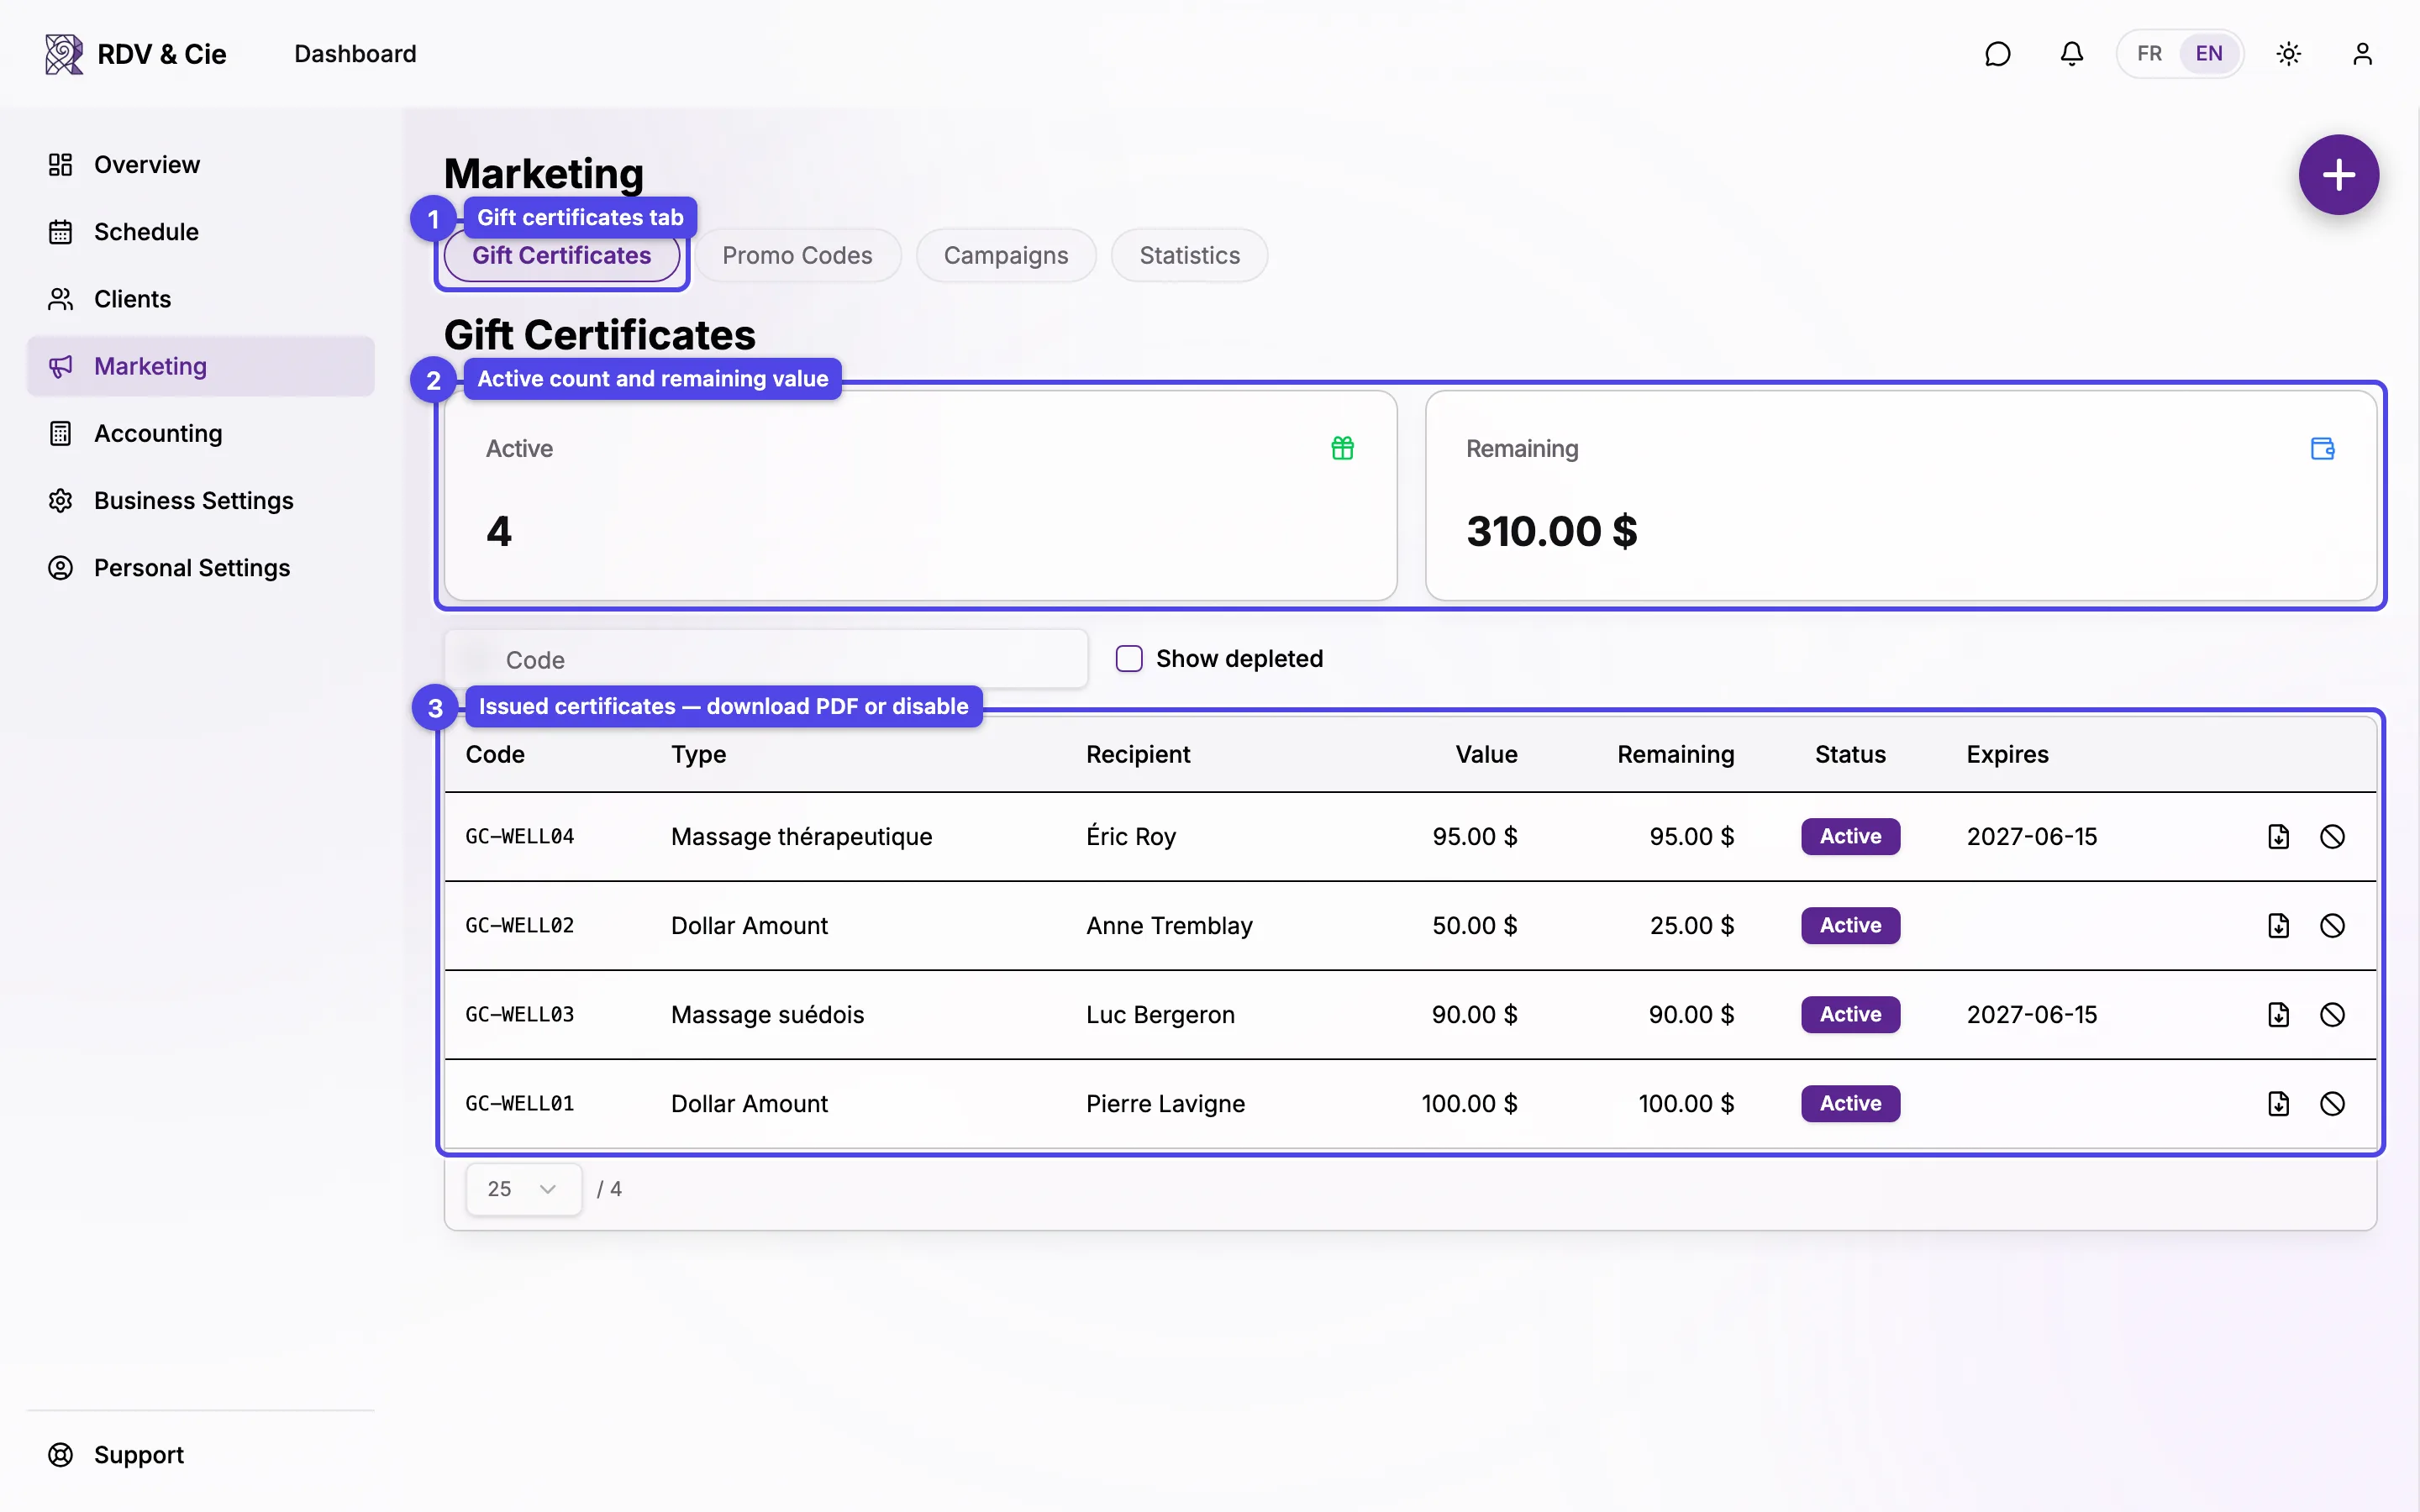
Task: Sort by the Status column header
Action: pyautogui.click(x=1850, y=755)
